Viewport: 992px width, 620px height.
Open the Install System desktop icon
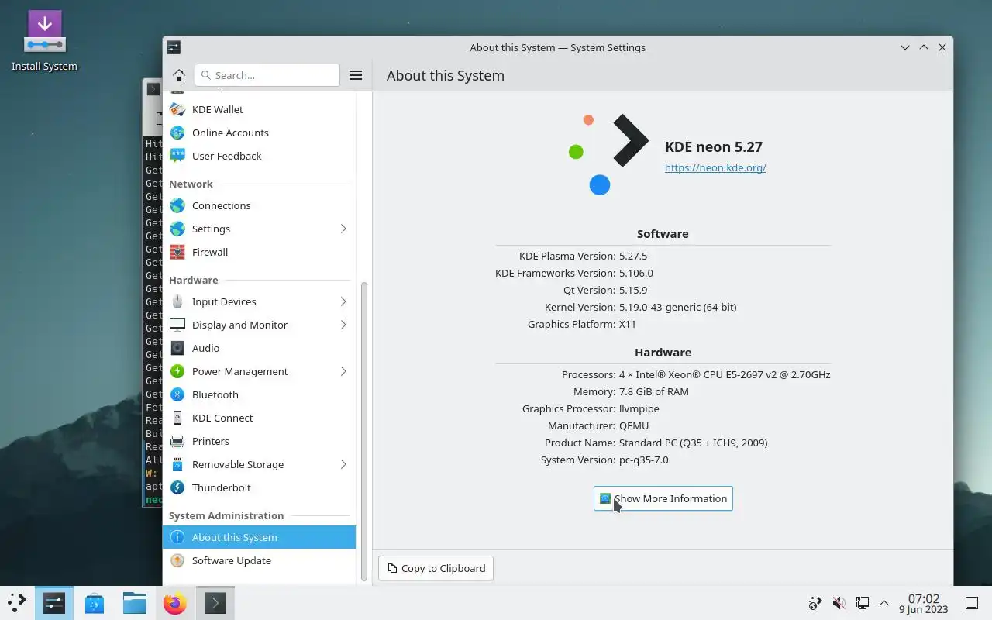44,40
